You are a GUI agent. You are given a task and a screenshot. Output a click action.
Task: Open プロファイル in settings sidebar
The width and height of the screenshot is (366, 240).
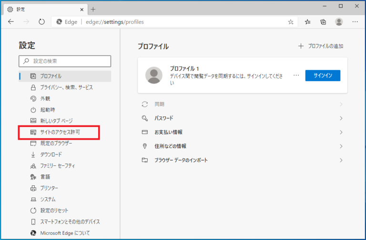65,76
